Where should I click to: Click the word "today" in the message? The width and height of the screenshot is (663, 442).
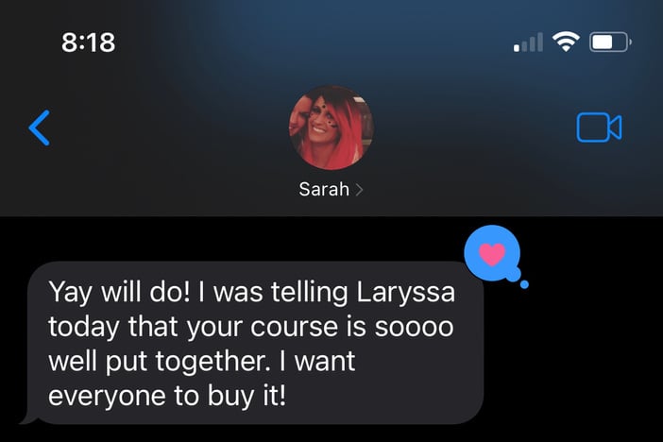pos(83,327)
